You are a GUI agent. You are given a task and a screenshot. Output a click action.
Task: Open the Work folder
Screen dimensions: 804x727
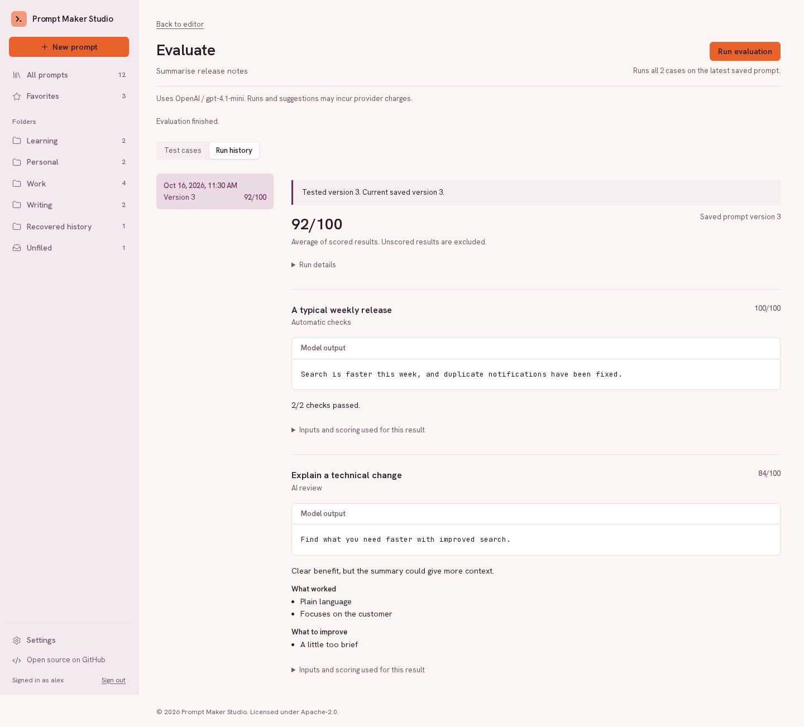point(69,184)
